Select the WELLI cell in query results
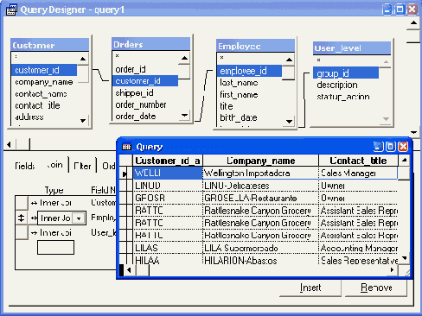This screenshot has height=316, width=422. [168, 173]
